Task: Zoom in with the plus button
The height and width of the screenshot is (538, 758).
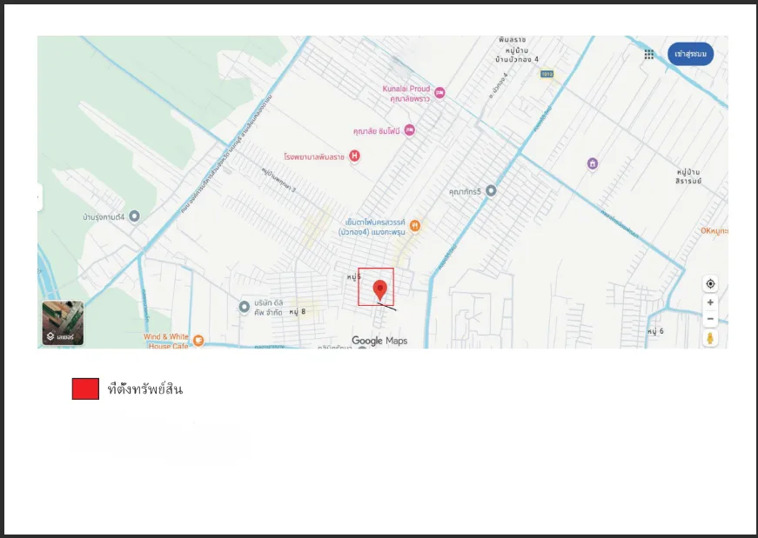Action: [710, 302]
